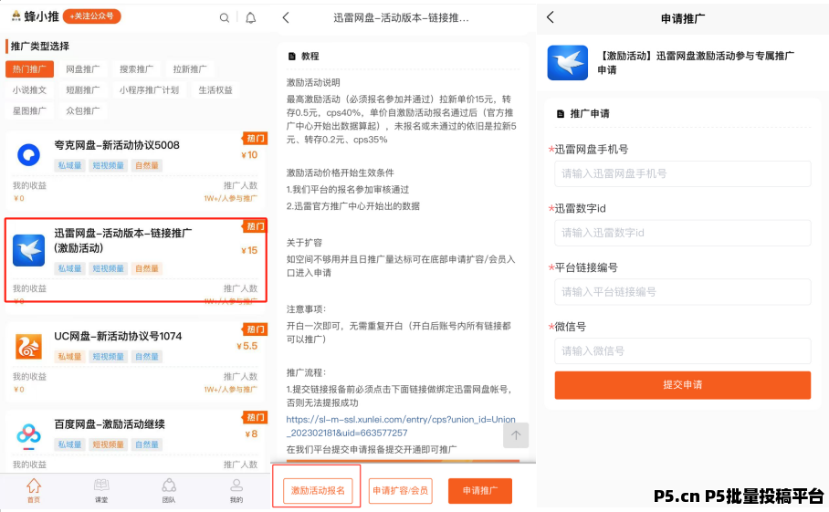Click the 激励活动报名 button
Viewport: 829px width, 512px height.
tap(318, 490)
